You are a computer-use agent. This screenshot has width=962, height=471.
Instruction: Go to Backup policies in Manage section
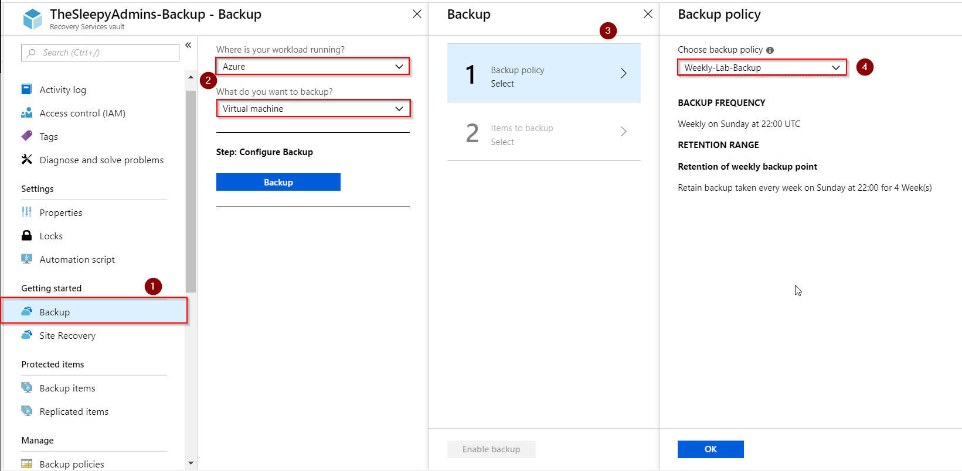point(72,464)
